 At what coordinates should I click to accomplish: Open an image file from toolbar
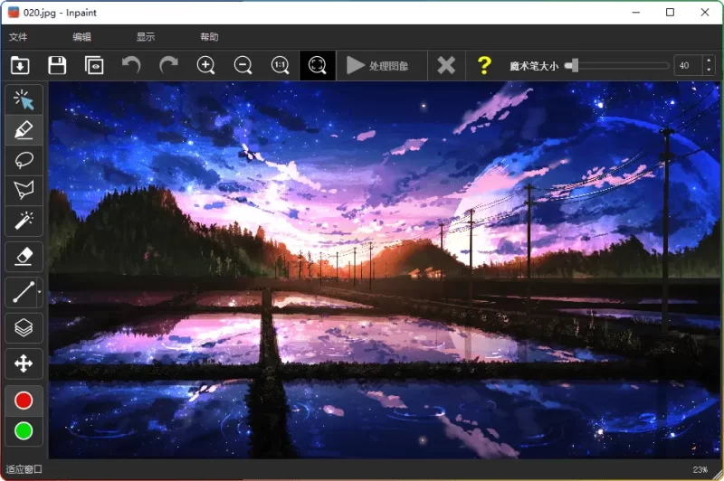click(x=20, y=65)
